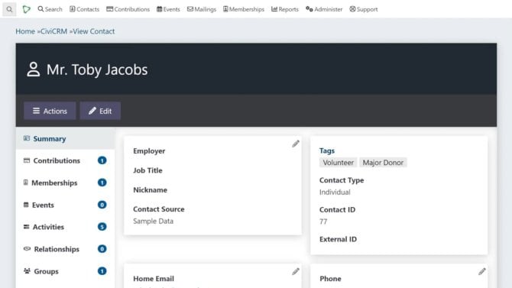Click the Job Title field label
512x288 pixels.
click(x=147, y=170)
